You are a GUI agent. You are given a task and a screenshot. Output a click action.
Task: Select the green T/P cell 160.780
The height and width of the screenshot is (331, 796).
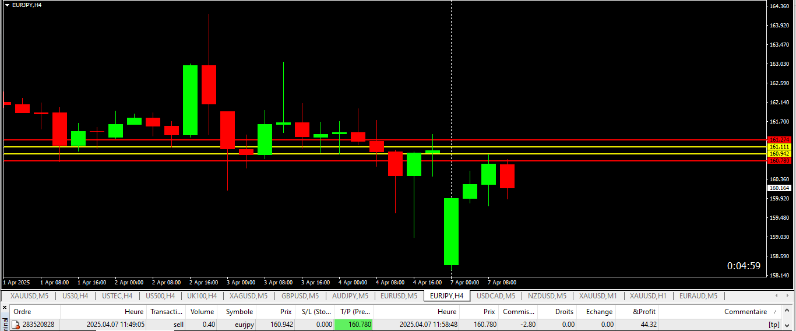point(354,325)
